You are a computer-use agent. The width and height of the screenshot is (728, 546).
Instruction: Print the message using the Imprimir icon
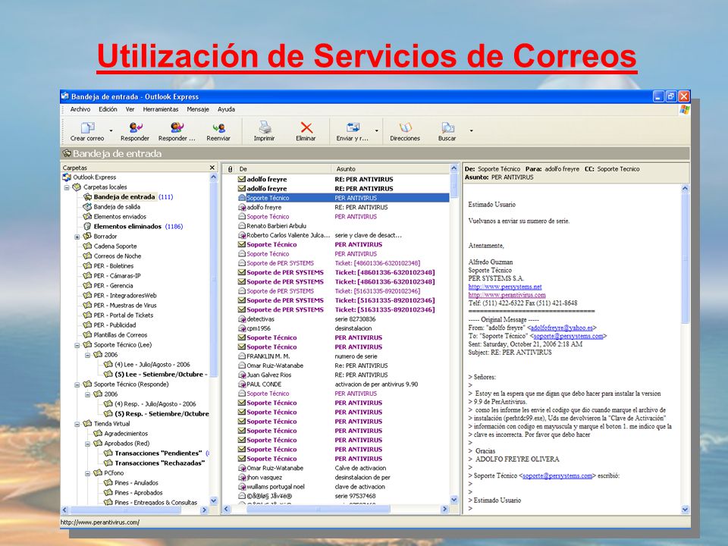[264, 127]
